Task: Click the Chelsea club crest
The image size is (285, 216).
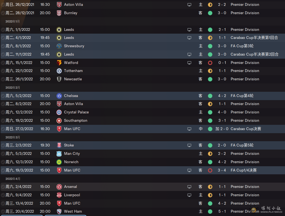Action: [x=59, y=96]
